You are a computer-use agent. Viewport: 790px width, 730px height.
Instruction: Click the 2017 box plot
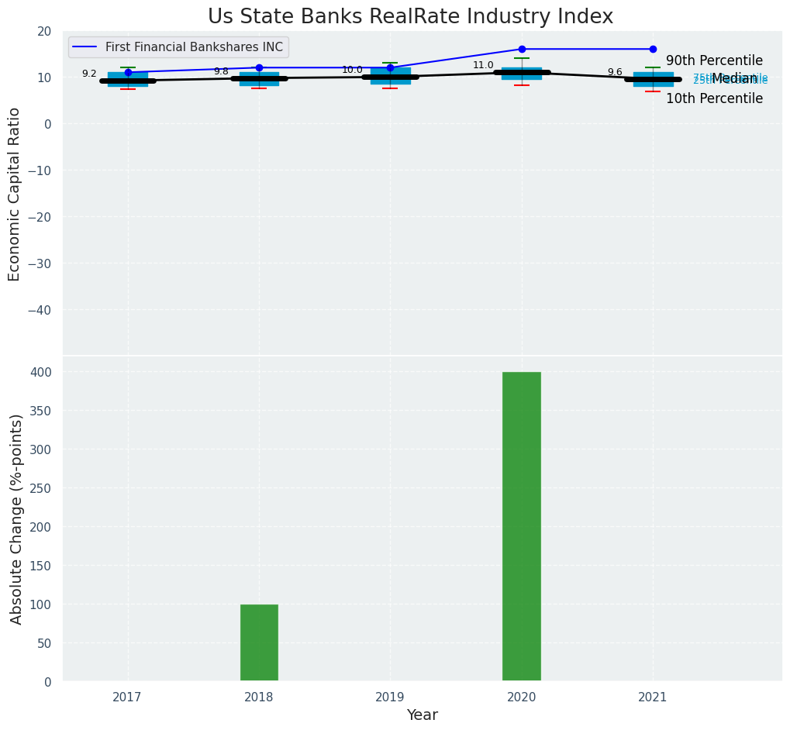coord(128,79)
